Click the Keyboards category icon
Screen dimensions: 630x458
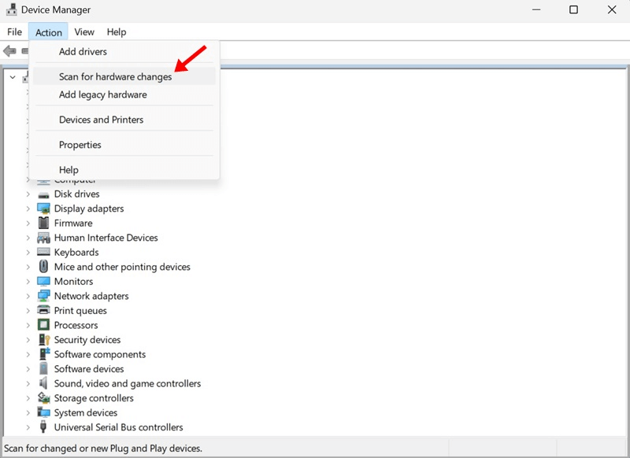(43, 252)
